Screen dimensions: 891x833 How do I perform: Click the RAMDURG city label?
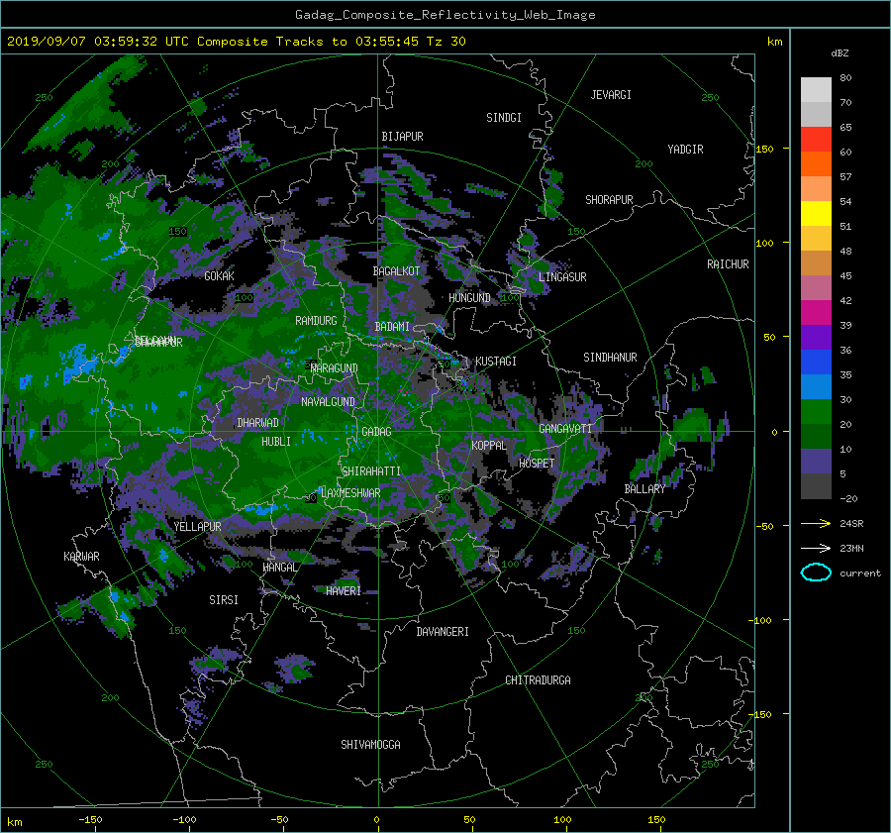pos(316,321)
